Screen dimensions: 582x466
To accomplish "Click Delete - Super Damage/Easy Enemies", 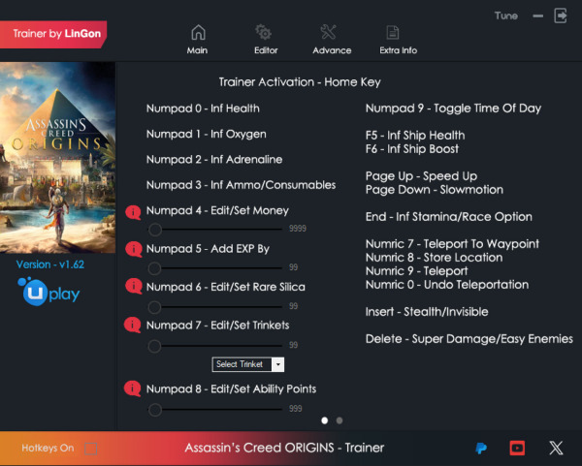I will 469,339.
